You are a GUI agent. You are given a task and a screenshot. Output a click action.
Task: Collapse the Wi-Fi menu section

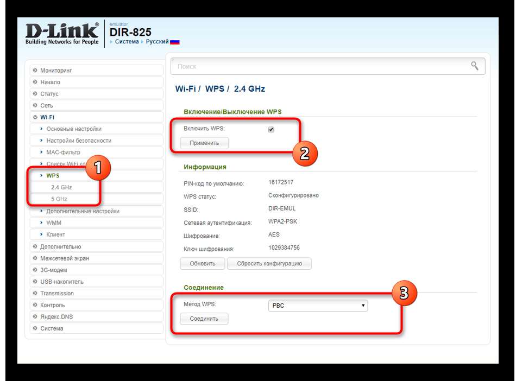pos(47,117)
